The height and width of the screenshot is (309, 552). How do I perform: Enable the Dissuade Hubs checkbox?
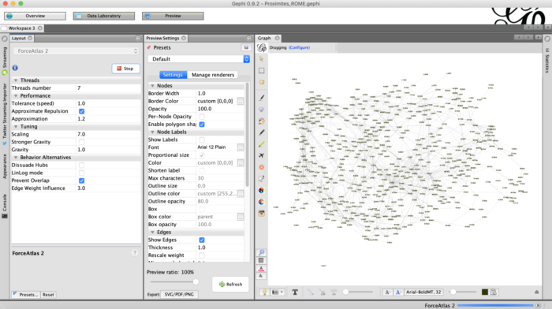point(82,165)
